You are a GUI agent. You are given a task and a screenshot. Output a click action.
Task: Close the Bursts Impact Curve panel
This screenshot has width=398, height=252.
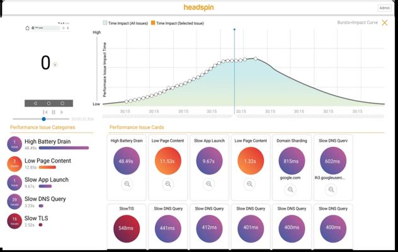[385, 23]
